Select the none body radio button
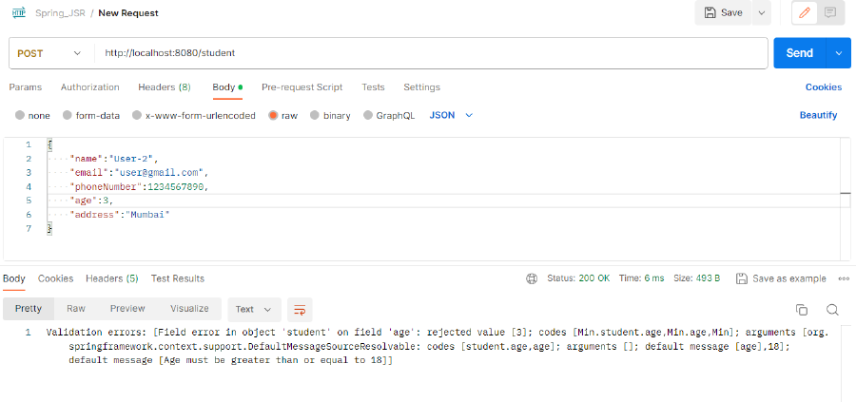The image size is (856, 402). coord(20,115)
